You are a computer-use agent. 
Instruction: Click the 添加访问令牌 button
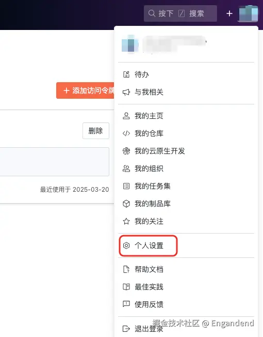tap(85, 90)
